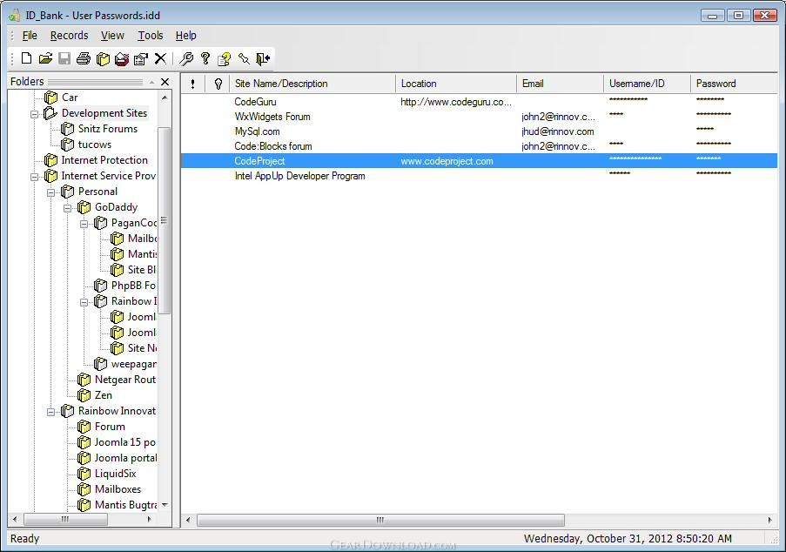Click the Snitz Forums folder icon
786x552 pixels.
(x=67, y=129)
